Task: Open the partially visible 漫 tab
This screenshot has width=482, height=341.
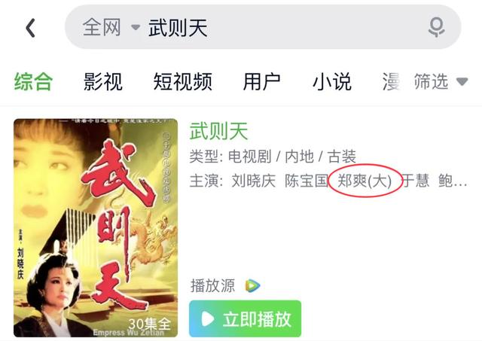Action: [391, 82]
